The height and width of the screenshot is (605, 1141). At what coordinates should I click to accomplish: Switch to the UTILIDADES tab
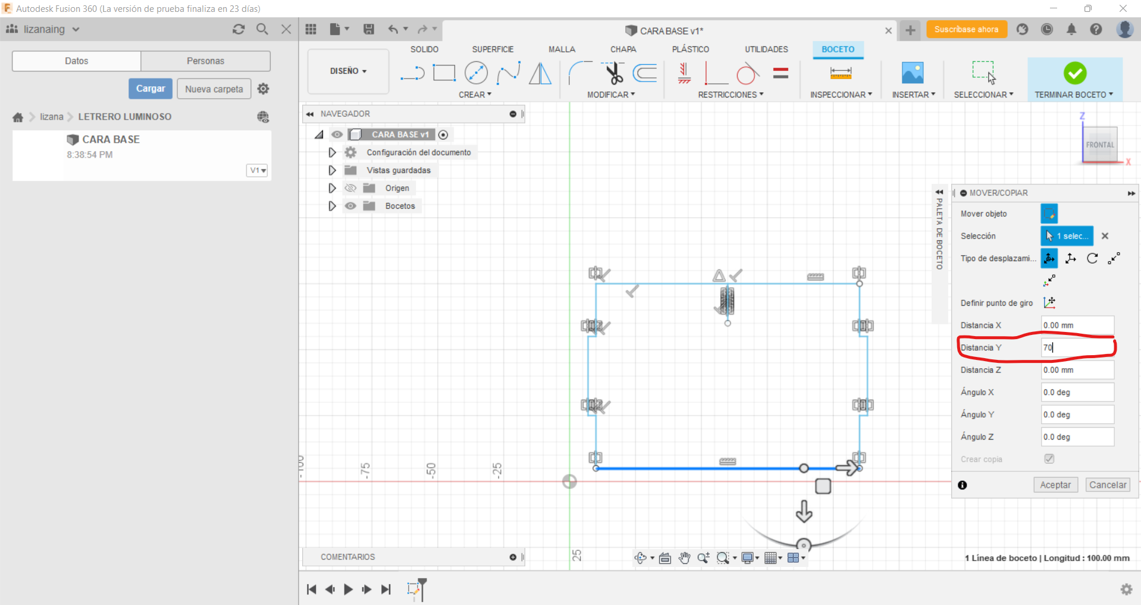click(766, 49)
